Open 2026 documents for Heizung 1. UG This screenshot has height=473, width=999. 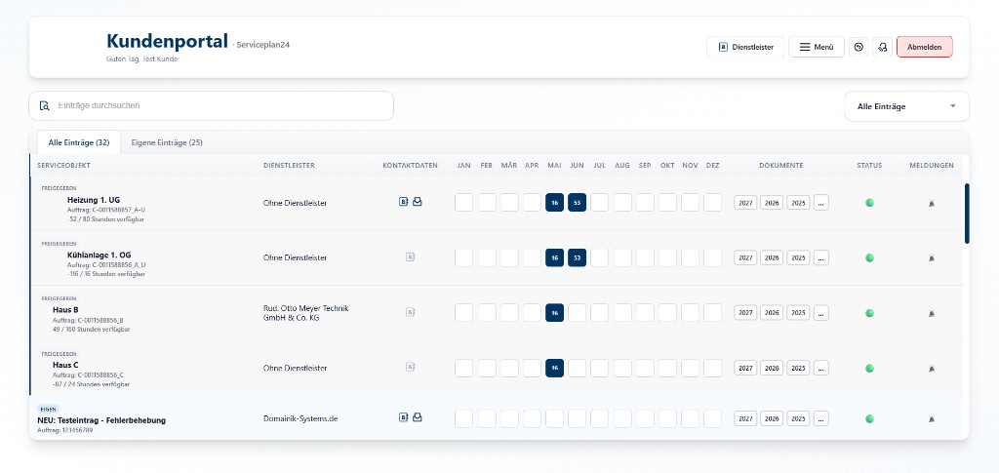click(x=772, y=203)
